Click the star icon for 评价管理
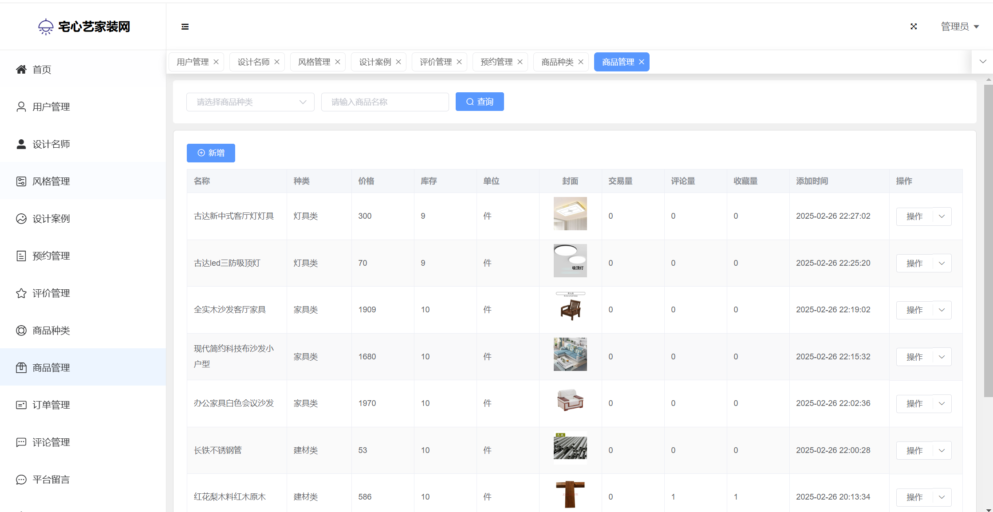The image size is (993, 512). click(x=21, y=293)
